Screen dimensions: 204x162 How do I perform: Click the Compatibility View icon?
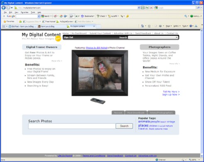click(143, 8)
